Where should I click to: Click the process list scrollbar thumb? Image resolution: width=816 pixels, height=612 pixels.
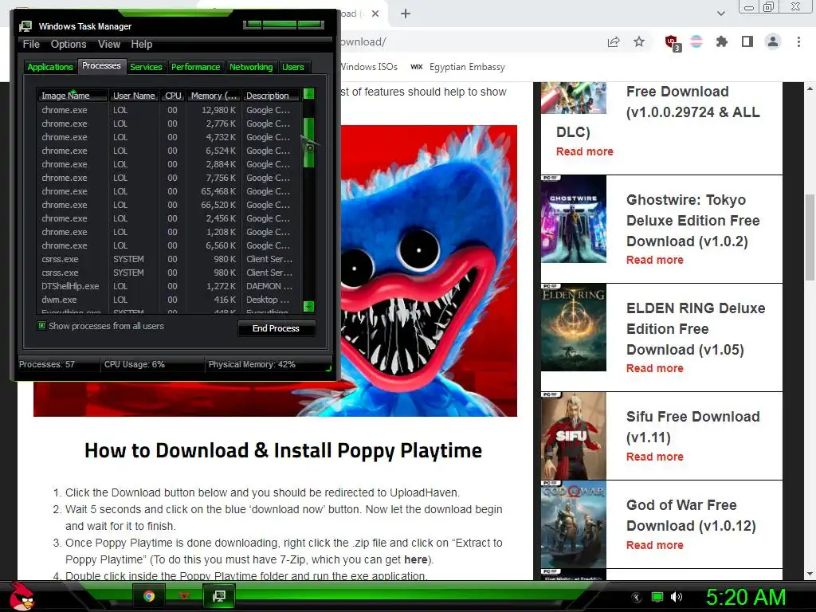coord(308,143)
